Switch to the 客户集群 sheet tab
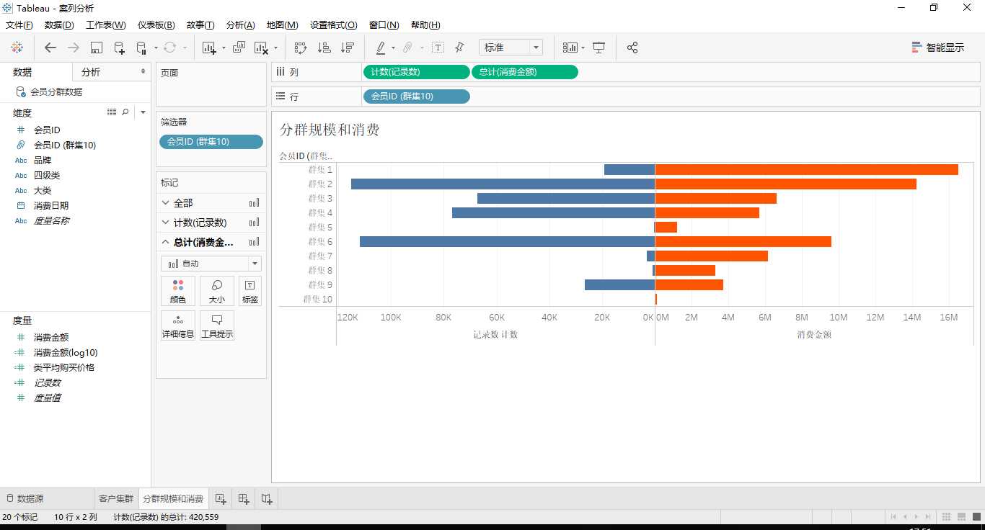 (116, 498)
